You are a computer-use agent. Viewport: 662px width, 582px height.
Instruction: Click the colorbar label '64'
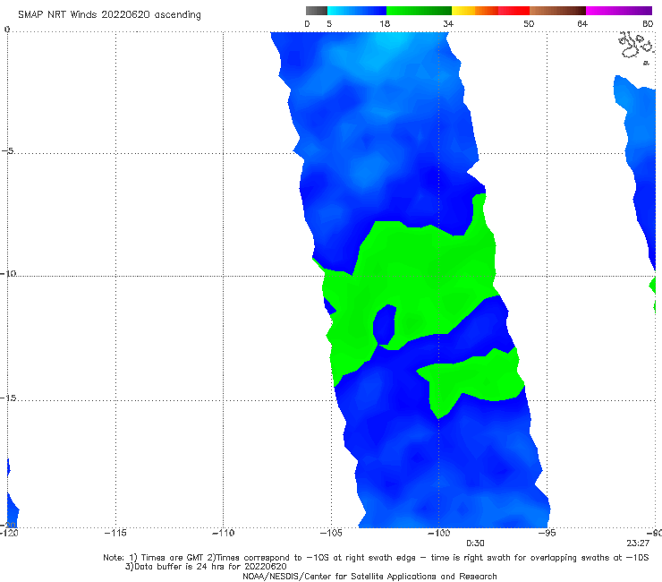click(x=582, y=23)
